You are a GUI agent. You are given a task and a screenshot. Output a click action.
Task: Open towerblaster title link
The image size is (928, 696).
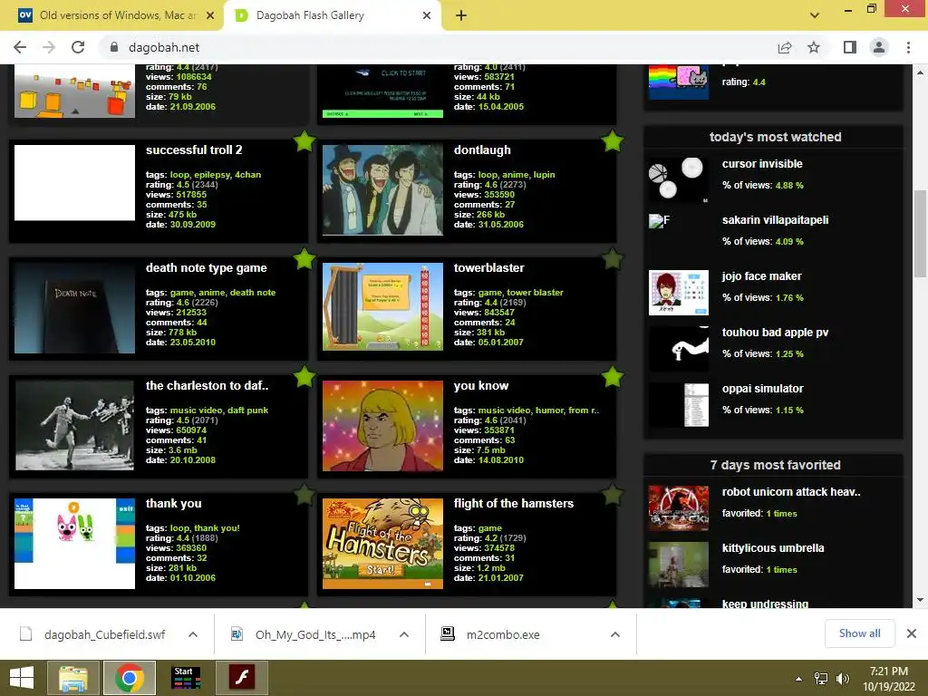[488, 268]
